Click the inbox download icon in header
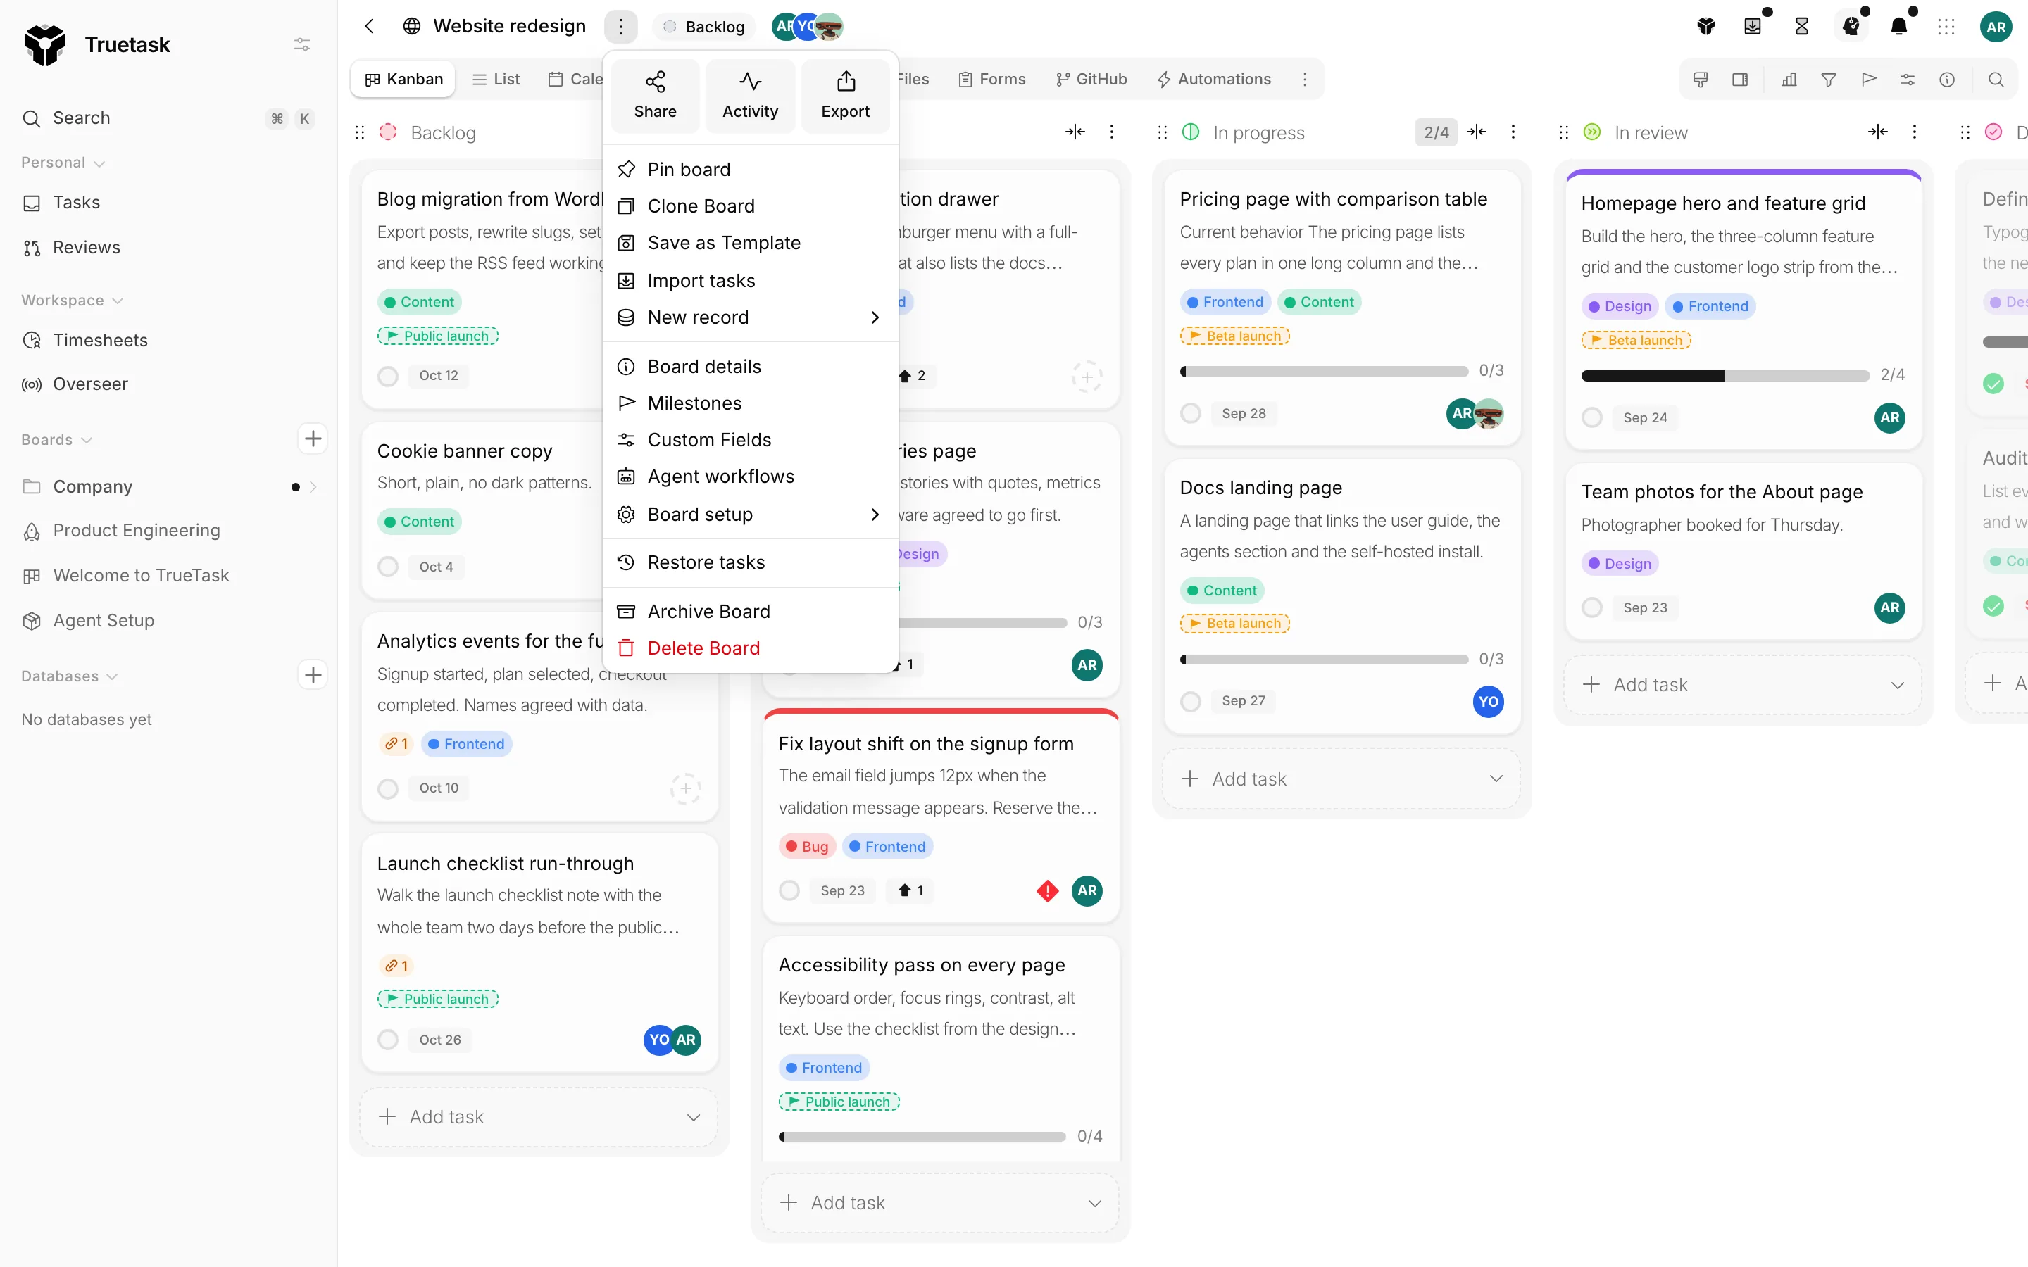The height and width of the screenshot is (1267, 2028). [x=1752, y=26]
